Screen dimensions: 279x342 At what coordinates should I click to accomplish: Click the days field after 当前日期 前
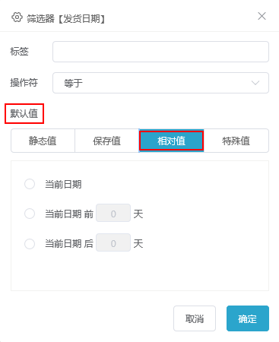coord(113,213)
